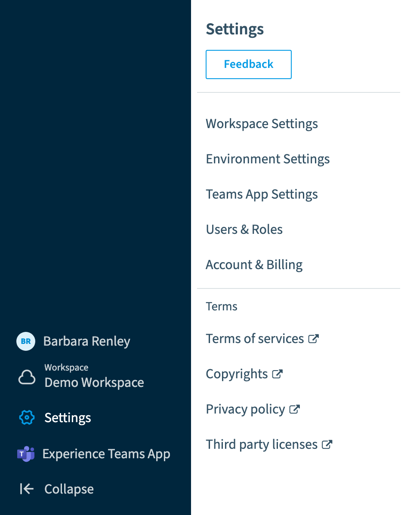Click the Terms section label
The width and height of the screenshot is (401, 515).
tap(222, 307)
